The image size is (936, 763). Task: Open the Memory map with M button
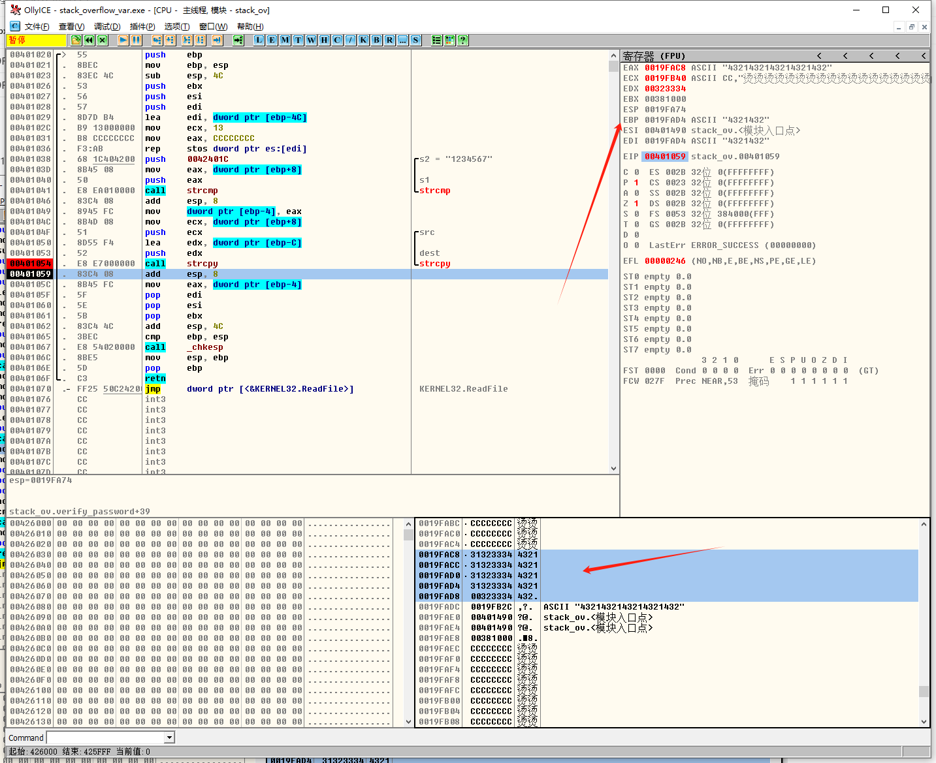coord(285,40)
